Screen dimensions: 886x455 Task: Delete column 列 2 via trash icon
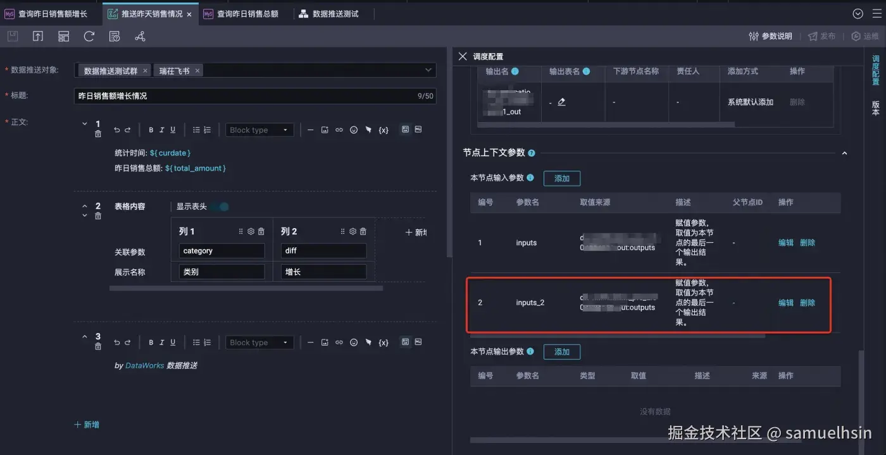(363, 232)
